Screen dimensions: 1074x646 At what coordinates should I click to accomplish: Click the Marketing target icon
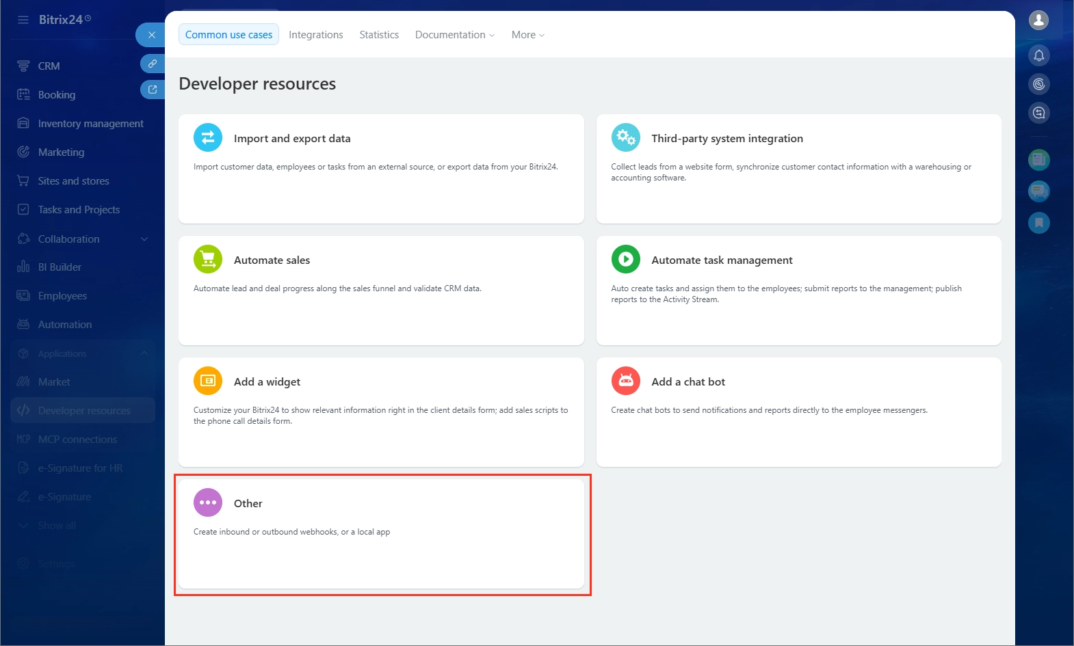[x=23, y=152]
